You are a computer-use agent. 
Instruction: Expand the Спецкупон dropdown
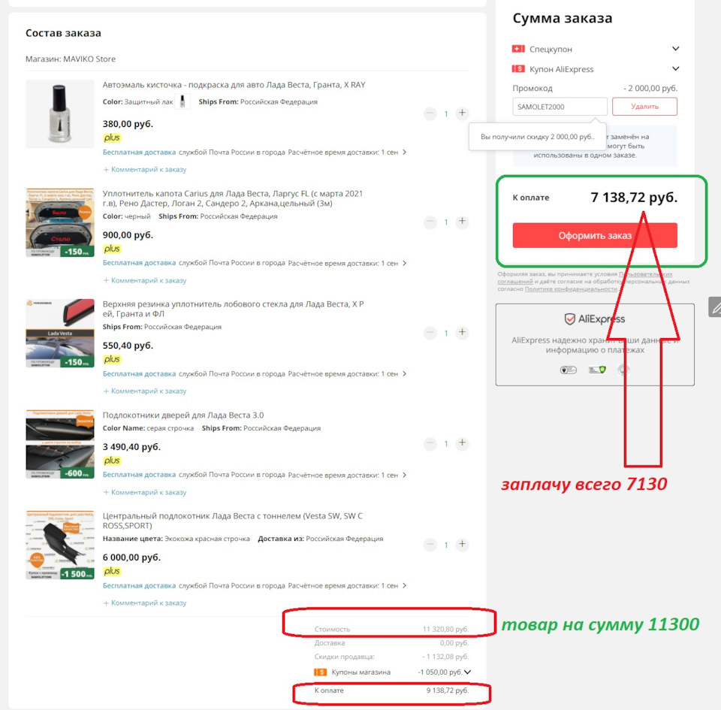coord(675,49)
